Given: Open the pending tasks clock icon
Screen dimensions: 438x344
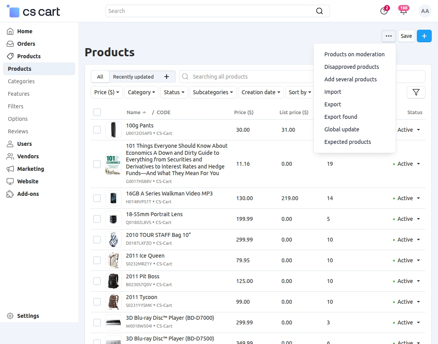Looking at the screenshot, I should [384, 11].
